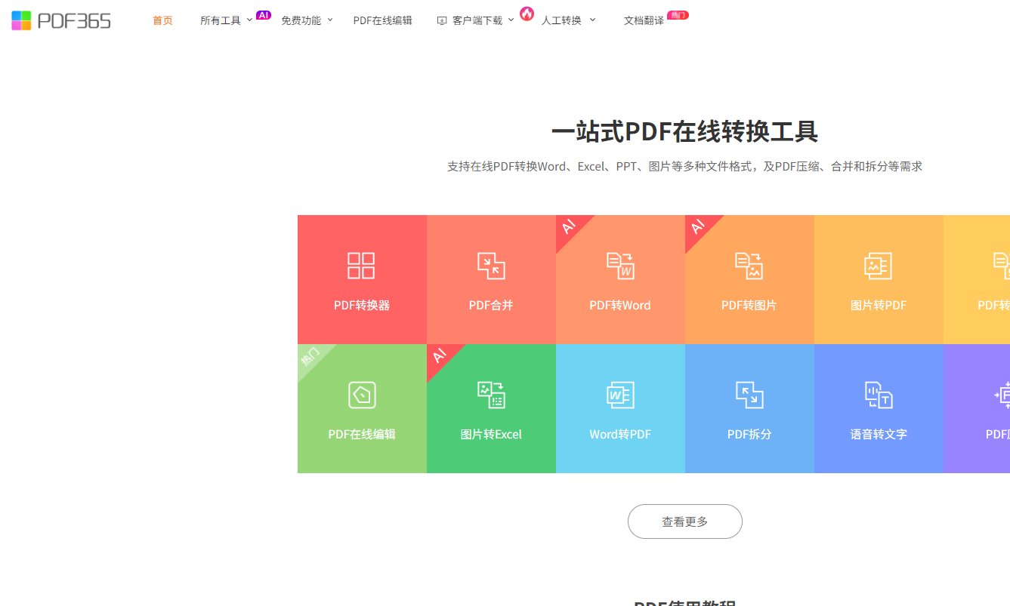Click the 图片转PDF tool icon
This screenshot has height=606, width=1010.
point(878,266)
